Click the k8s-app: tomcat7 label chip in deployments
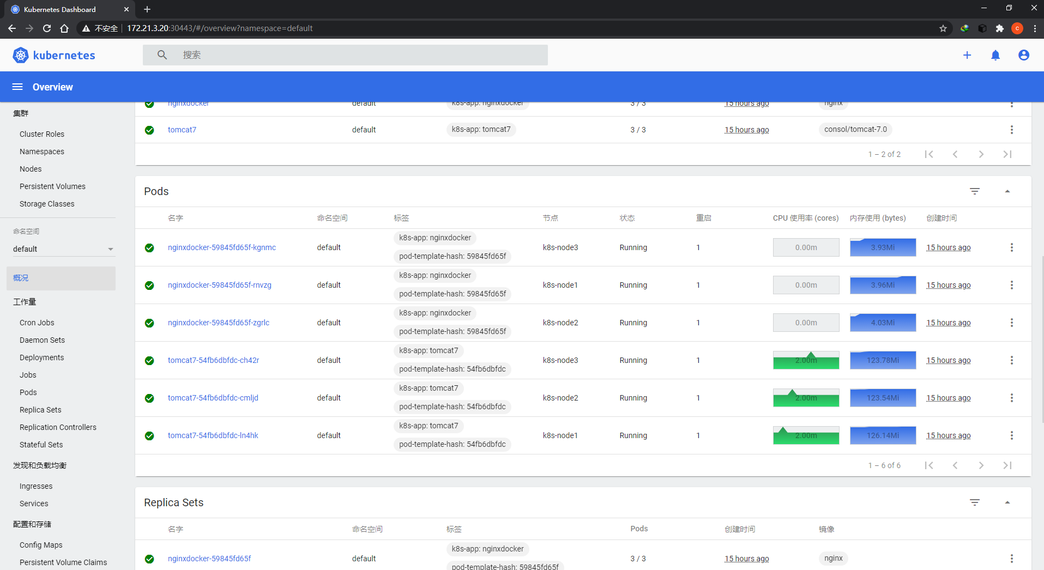This screenshot has height=570, width=1044. tap(481, 130)
